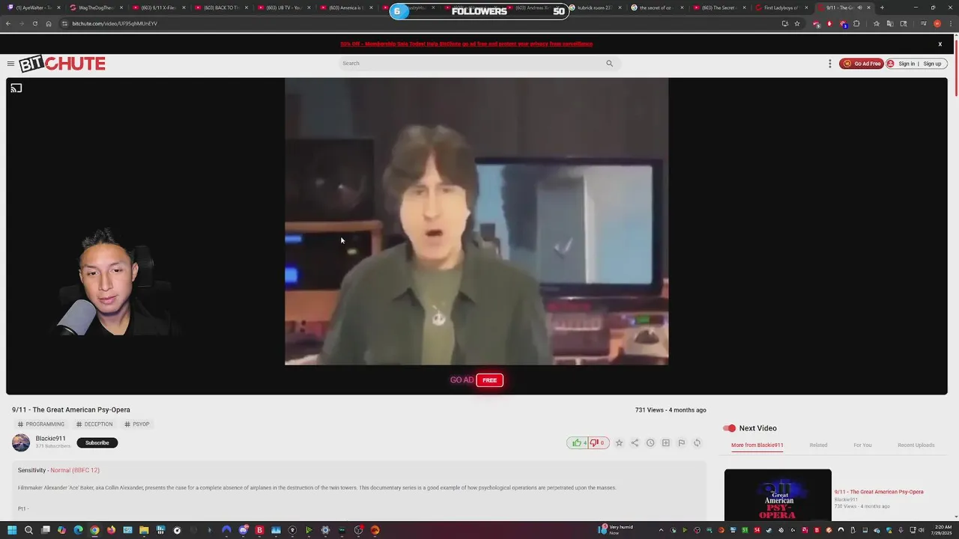959x539 pixels.
Task: Click the browser address bar URL
Action: point(115,23)
